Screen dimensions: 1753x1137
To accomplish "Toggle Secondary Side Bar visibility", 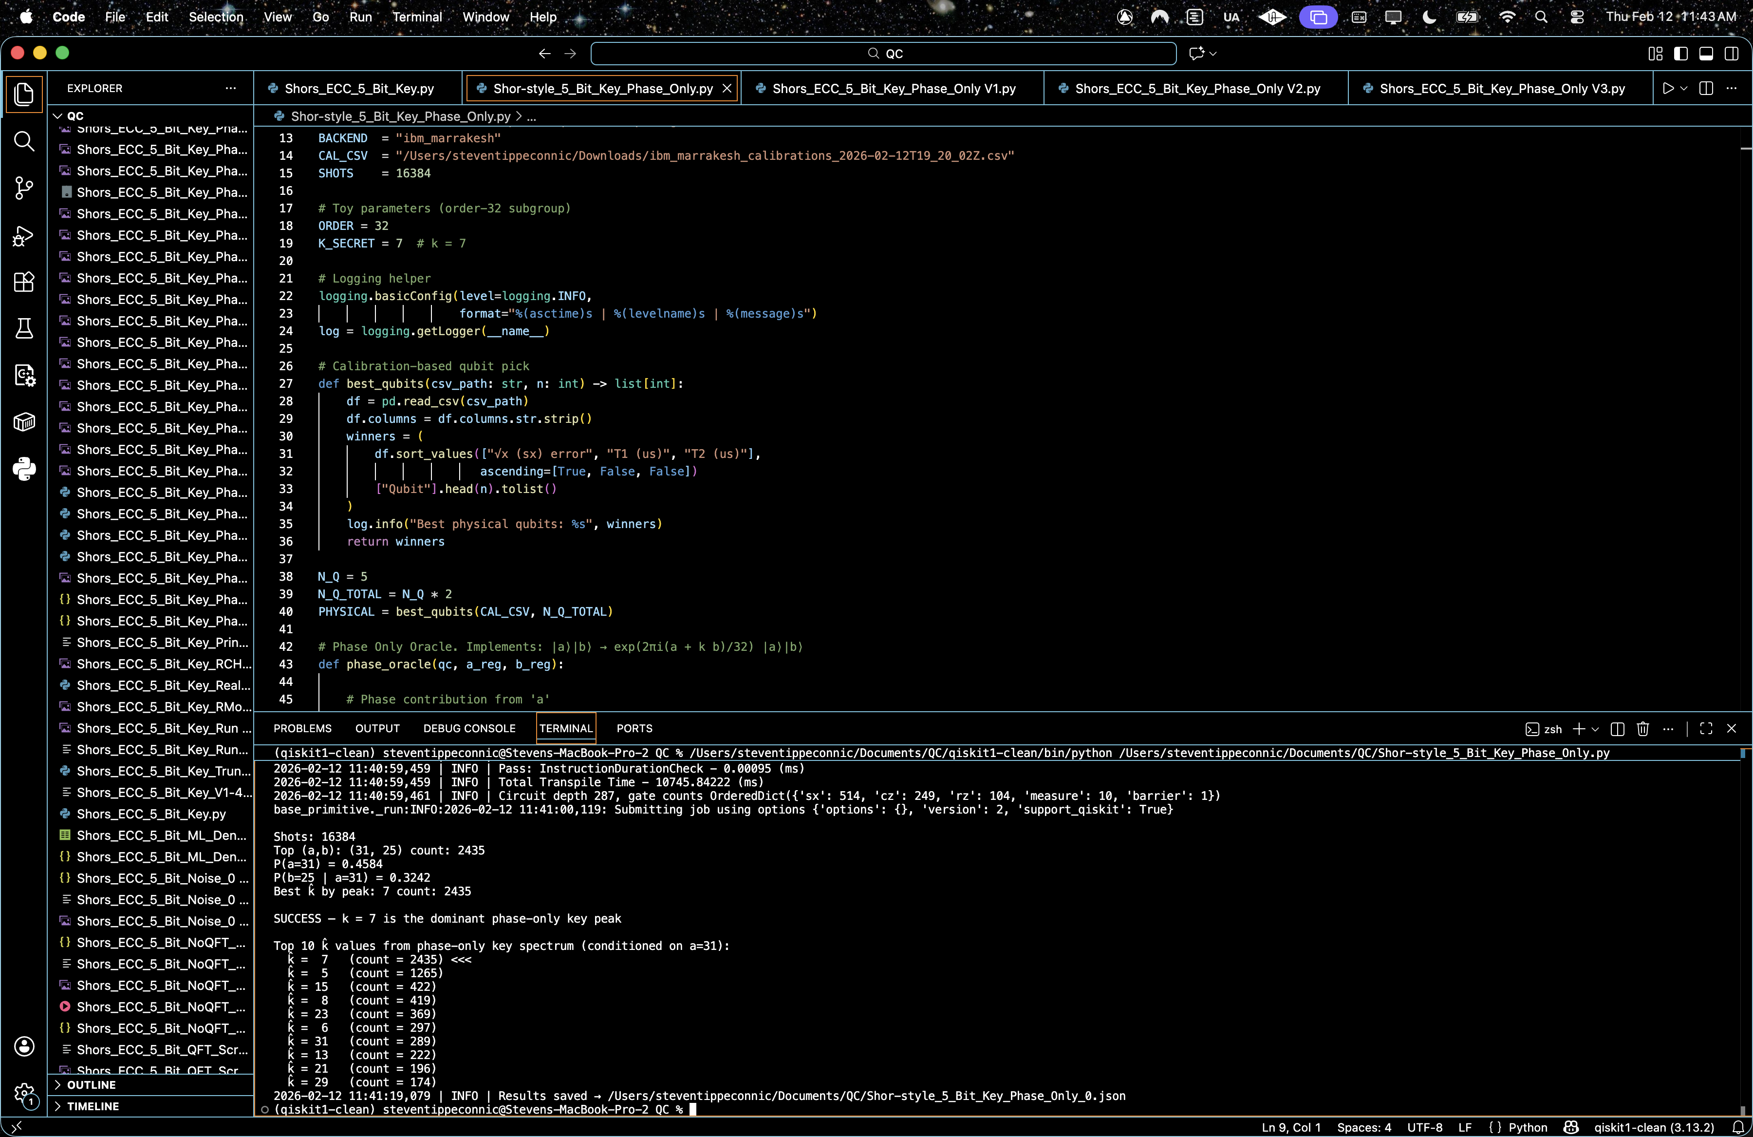I will click(x=1732, y=53).
